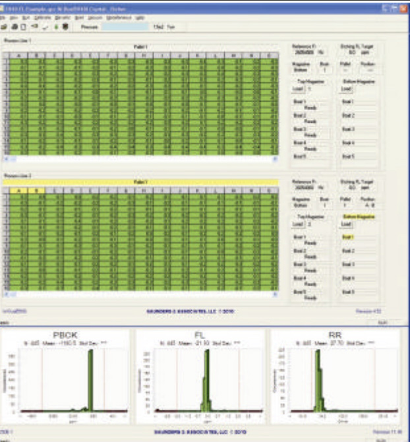This screenshot has width=410, height=442.
Task: Click the Process Line 1 section label
Action: coord(17,41)
